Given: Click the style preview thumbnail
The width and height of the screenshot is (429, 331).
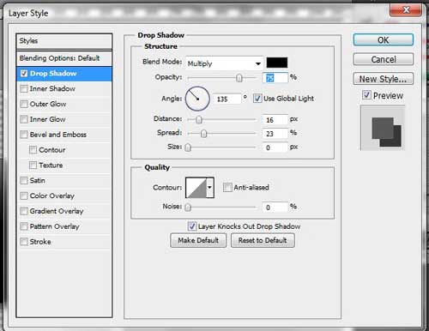Looking at the screenshot, I should point(383,128).
